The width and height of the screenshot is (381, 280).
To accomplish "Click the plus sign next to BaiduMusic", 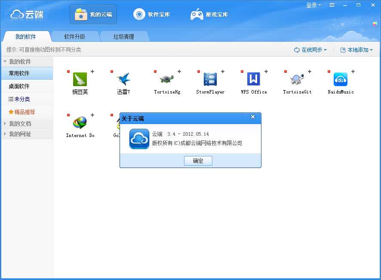I will [353, 72].
